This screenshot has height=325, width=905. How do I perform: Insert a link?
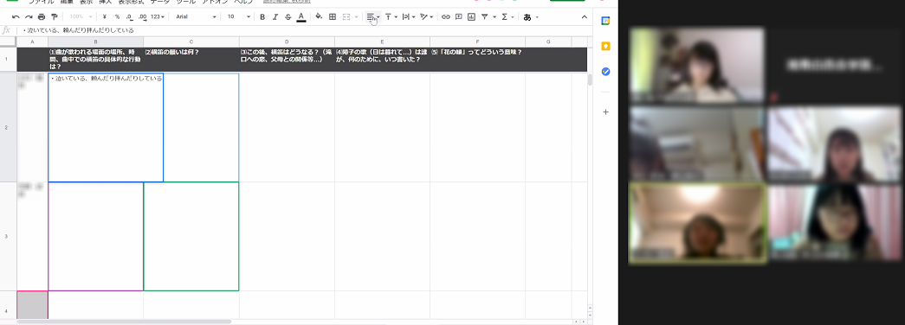pyautogui.click(x=446, y=17)
